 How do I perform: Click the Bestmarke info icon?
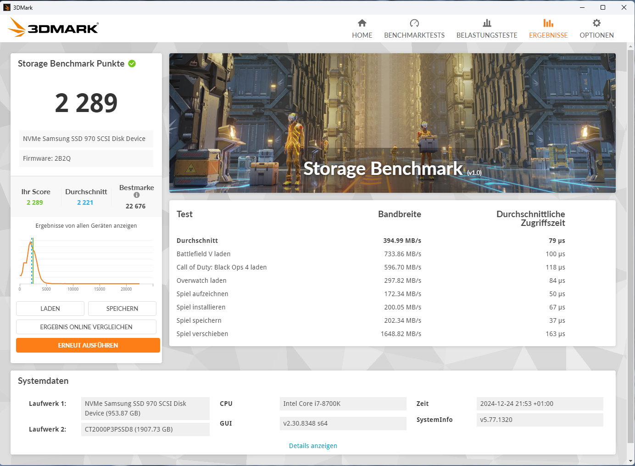pyautogui.click(x=137, y=195)
